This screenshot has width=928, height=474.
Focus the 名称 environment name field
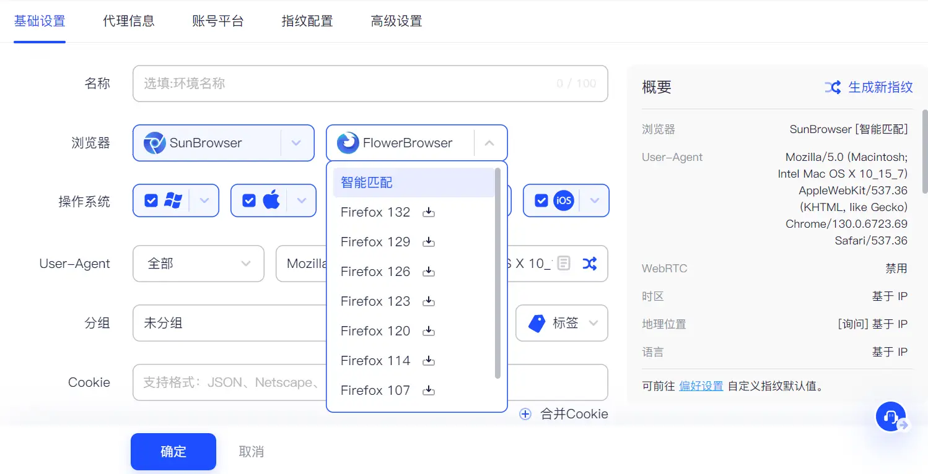tap(347, 84)
